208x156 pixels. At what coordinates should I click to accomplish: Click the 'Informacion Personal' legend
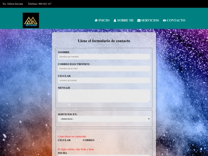click(72, 48)
